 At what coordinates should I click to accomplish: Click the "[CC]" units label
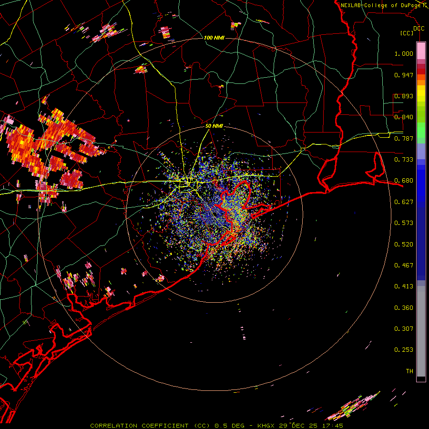(407, 33)
